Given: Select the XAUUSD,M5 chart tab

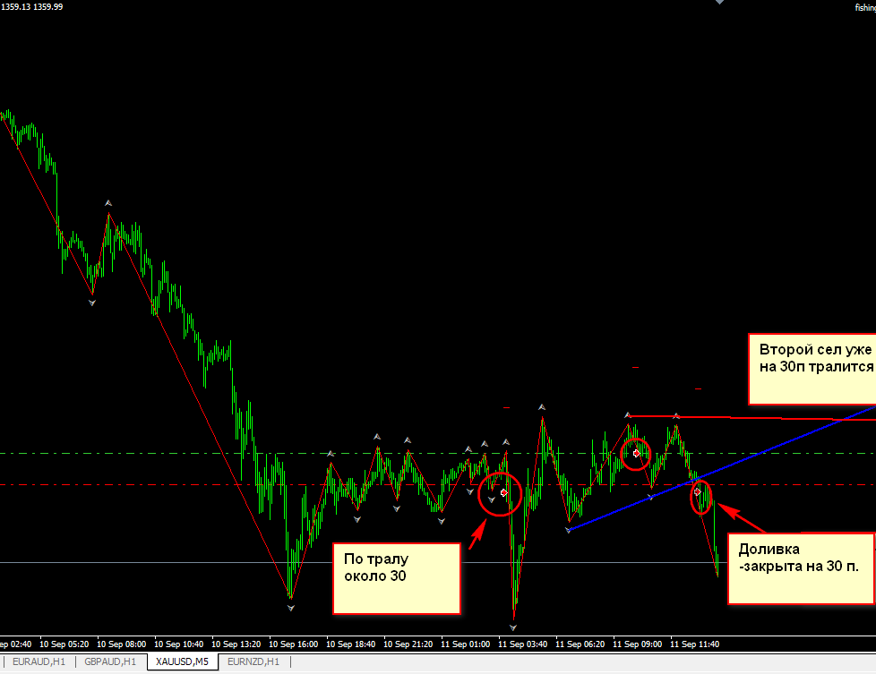Looking at the screenshot, I should click(182, 661).
